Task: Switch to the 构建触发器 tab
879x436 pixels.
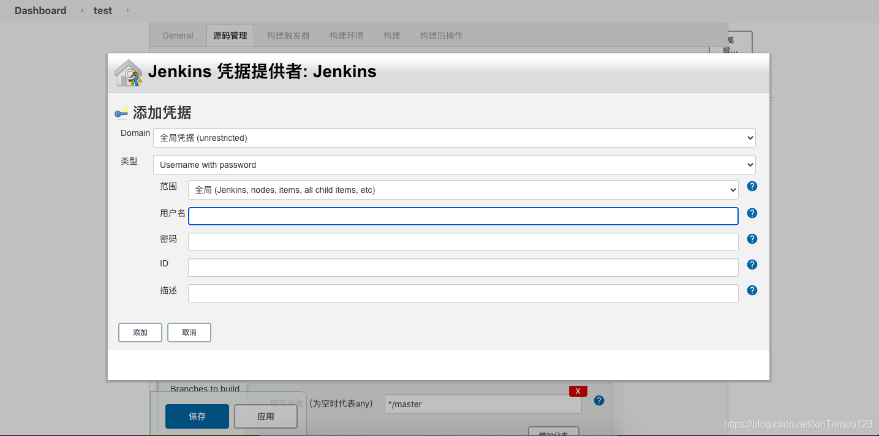Action: coord(288,36)
